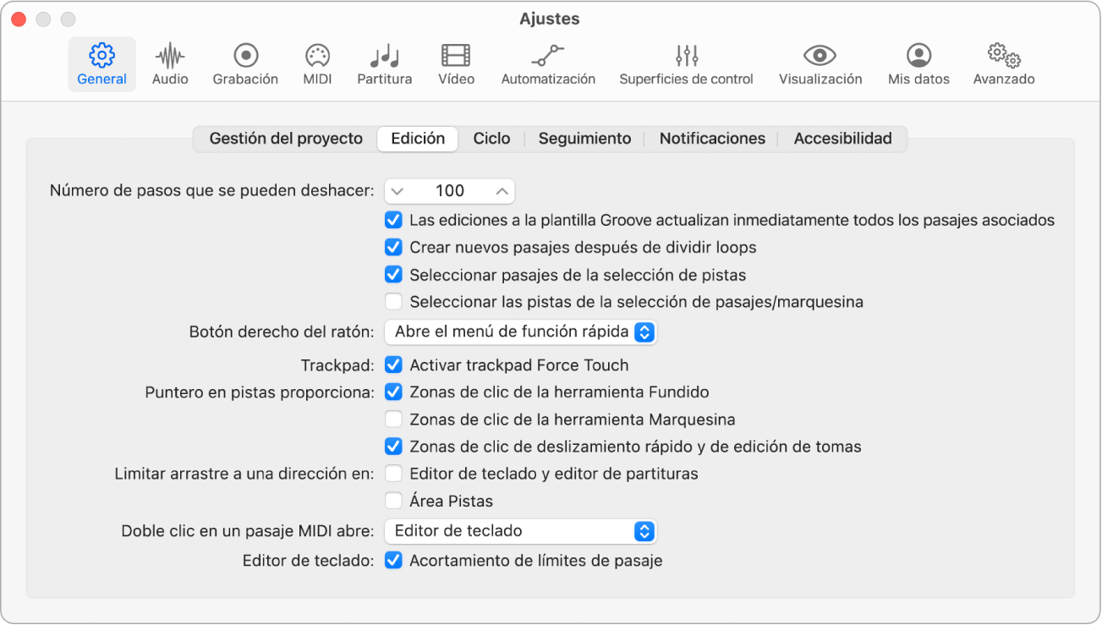Disable Activar trackpad Force Touch
The image size is (1102, 625).
(394, 365)
